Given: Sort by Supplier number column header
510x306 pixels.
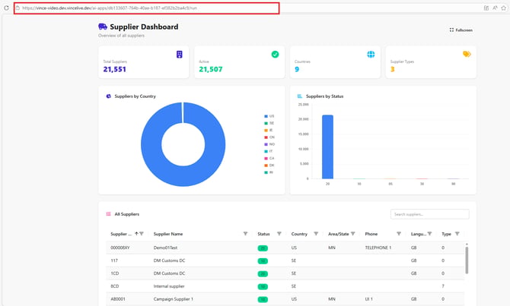Looking at the screenshot, I should coord(121,234).
